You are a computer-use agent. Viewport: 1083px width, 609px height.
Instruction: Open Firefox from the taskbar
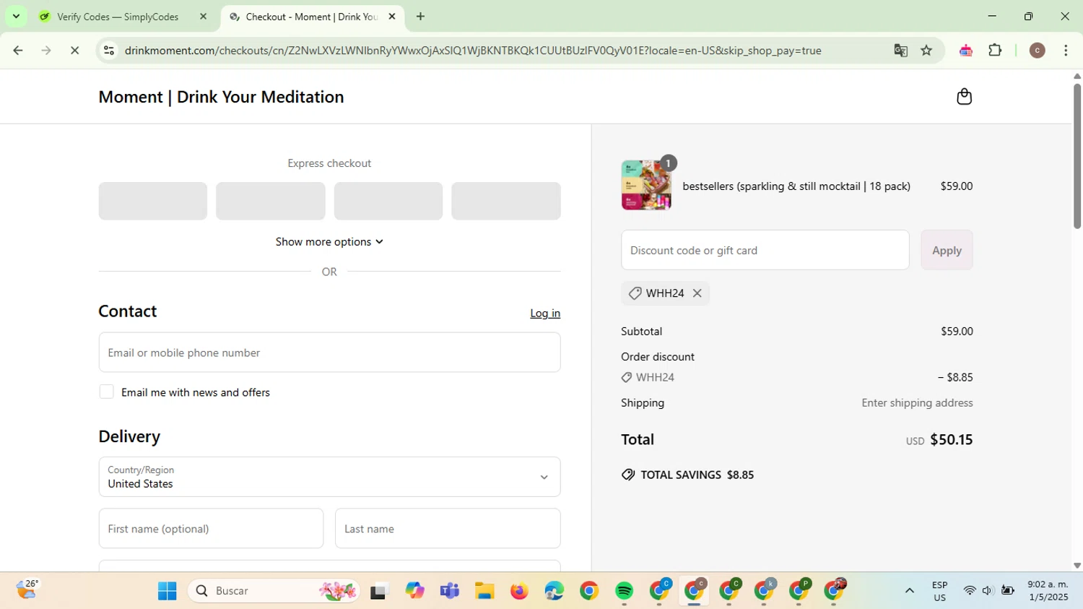coord(519,591)
